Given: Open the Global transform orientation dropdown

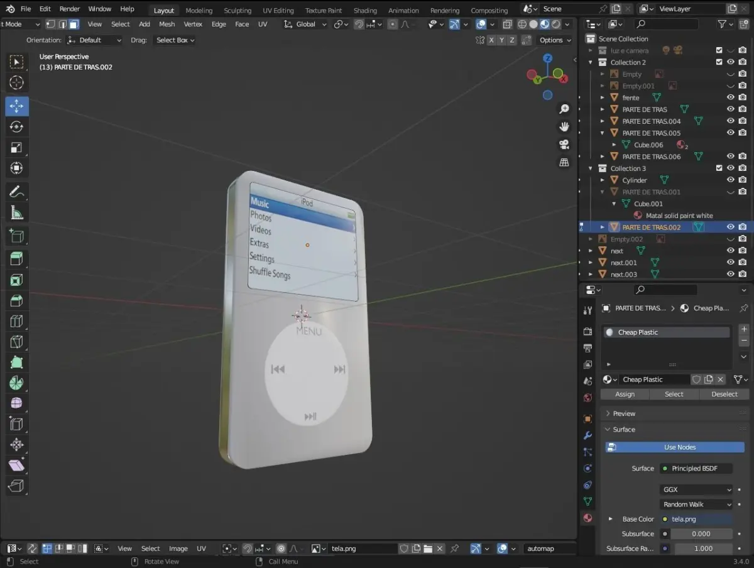Looking at the screenshot, I should tap(305, 24).
